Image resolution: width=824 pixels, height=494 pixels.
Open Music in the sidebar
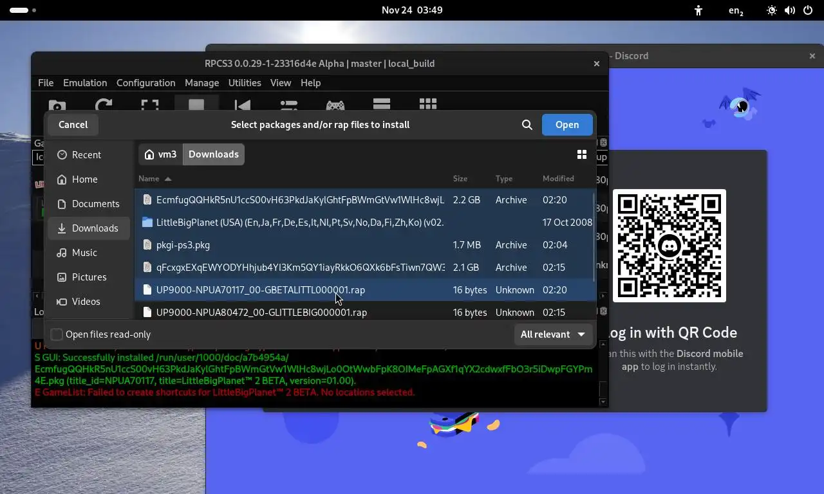[88, 253]
